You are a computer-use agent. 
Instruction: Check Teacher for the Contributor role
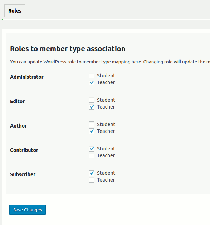92,155
